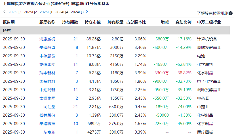Click holding periods 21 for 同仁堂
Image resolution: width=234 pixels, height=135 pixels.
coord(76,107)
